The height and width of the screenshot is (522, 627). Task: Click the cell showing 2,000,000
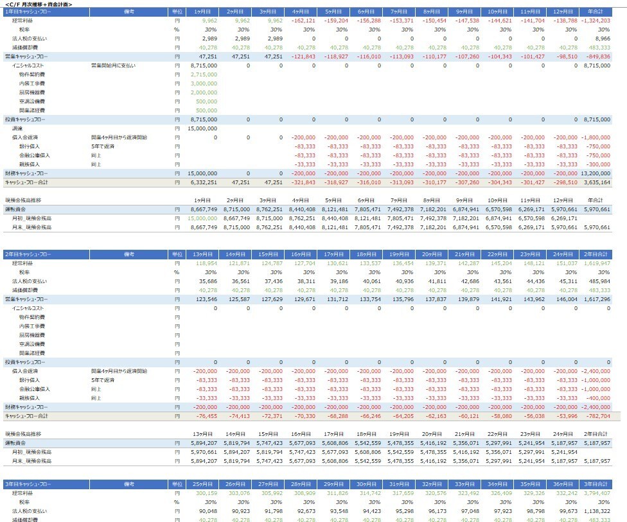(204, 92)
